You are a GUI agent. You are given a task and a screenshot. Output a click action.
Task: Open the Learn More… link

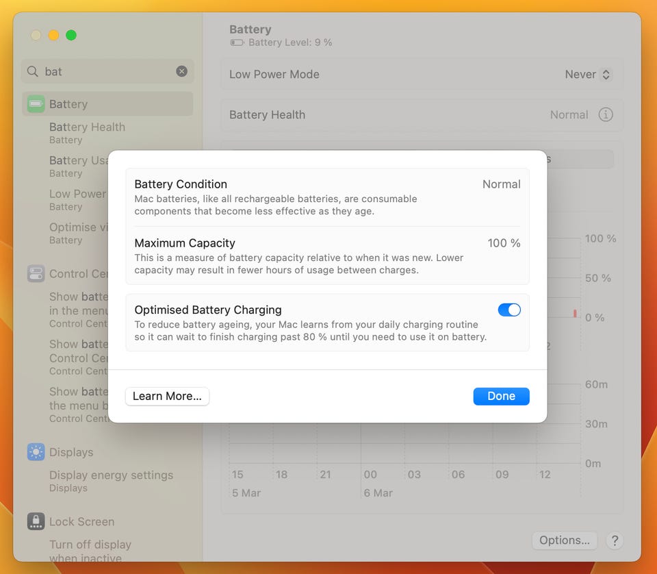(167, 396)
